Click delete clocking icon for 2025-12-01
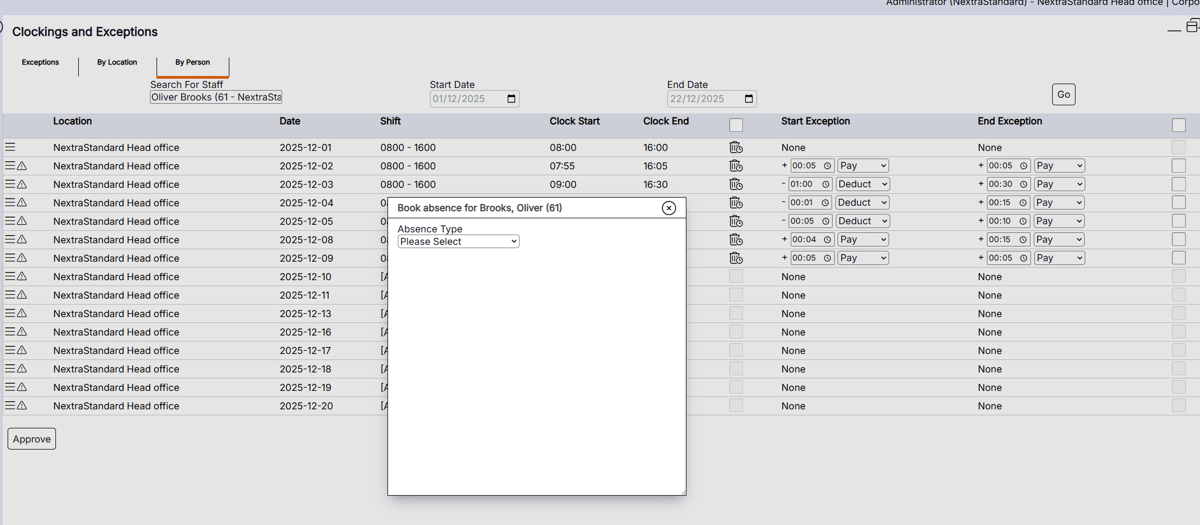 click(736, 147)
